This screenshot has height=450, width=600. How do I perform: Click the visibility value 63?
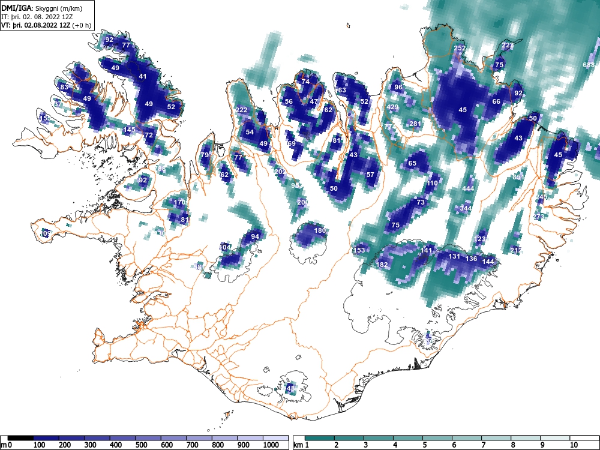tap(342, 91)
